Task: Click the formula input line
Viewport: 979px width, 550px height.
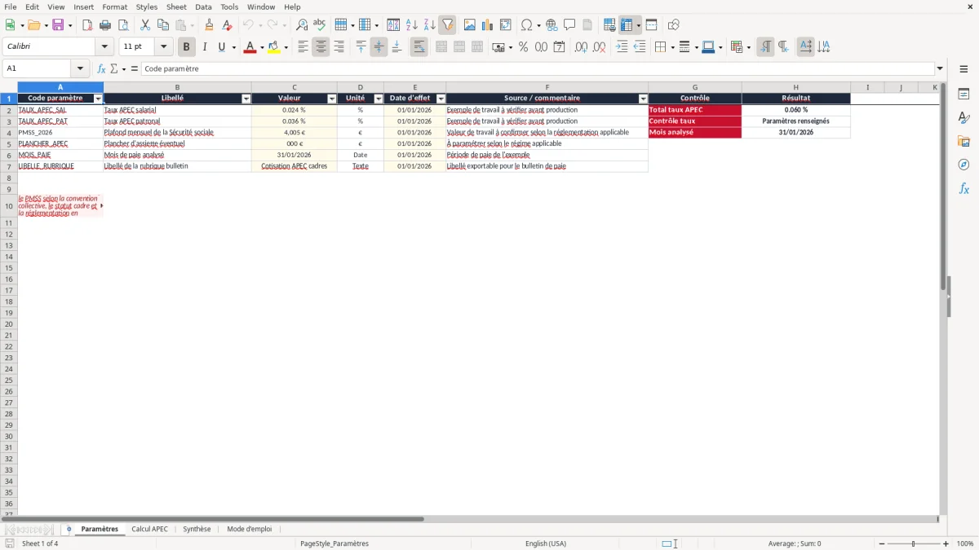Action: tap(538, 68)
